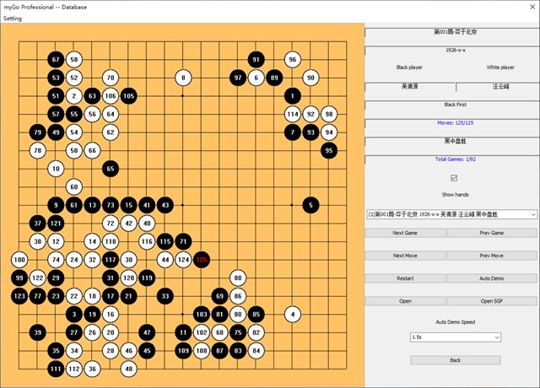Close the myGo Professional window
Screen dimensions: 540x388
[x=532, y=7]
